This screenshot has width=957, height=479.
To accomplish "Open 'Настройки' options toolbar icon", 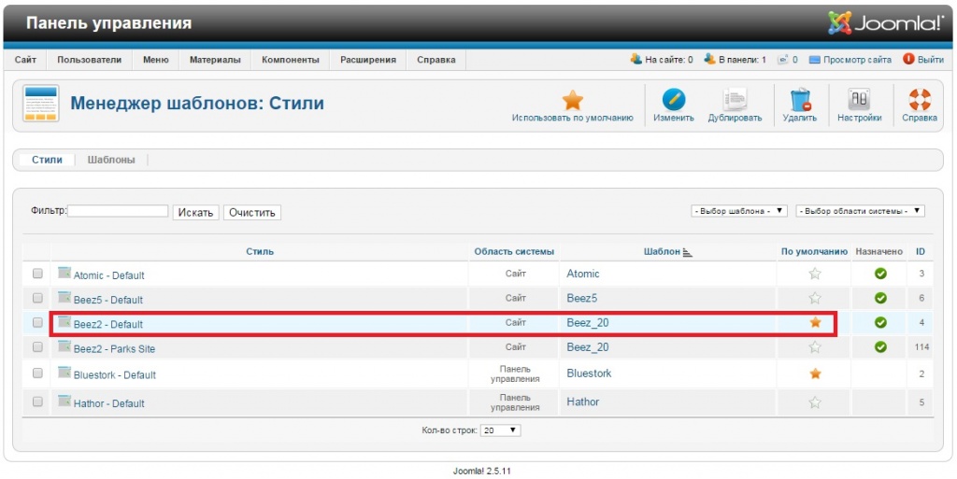I will [859, 101].
